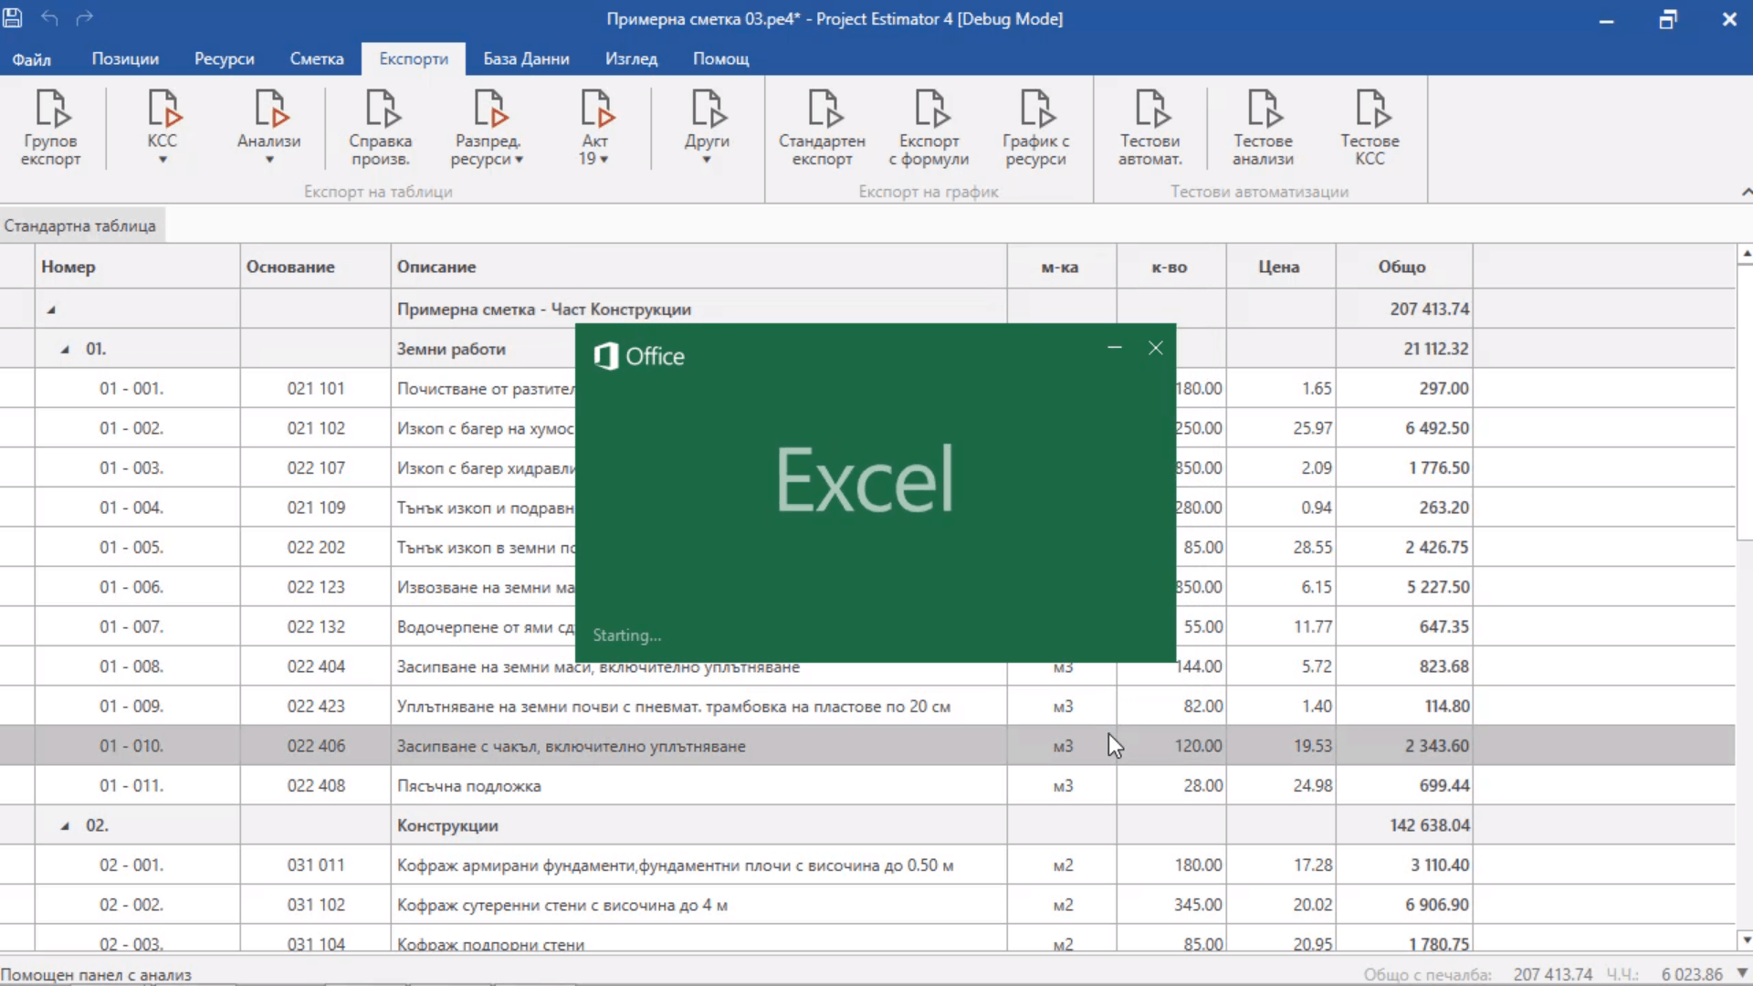The width and height of the screenshot is (1753, 986).
Task: Select the Стандартна таблица tab
Action: (80, 226)
